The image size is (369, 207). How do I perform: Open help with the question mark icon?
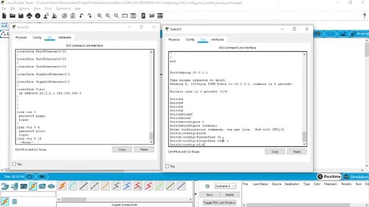[364, 16]
